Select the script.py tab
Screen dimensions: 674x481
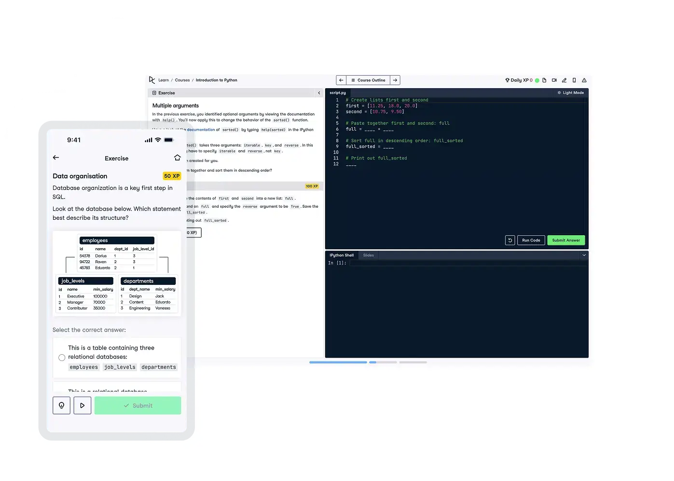[x=337, y=93]
